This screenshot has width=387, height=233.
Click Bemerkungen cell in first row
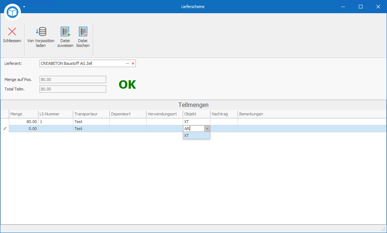pyautogui.click(x=312, y=122)
